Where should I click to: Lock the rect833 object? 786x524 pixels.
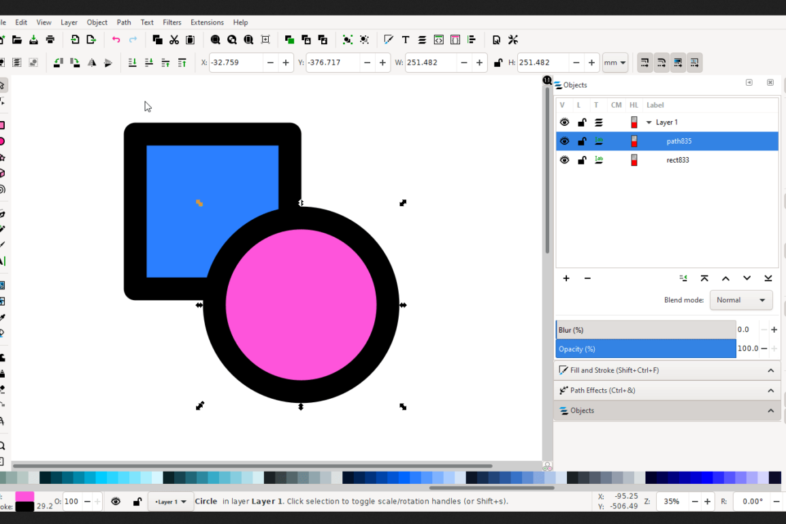pos(582,160)
